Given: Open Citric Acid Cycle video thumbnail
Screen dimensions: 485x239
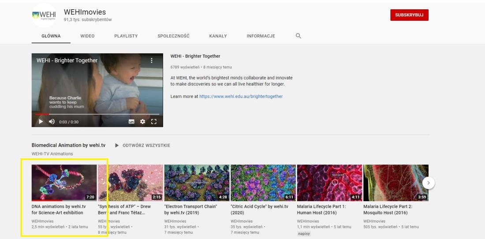Looking at the screenshot, I should [x=263, y=183].
